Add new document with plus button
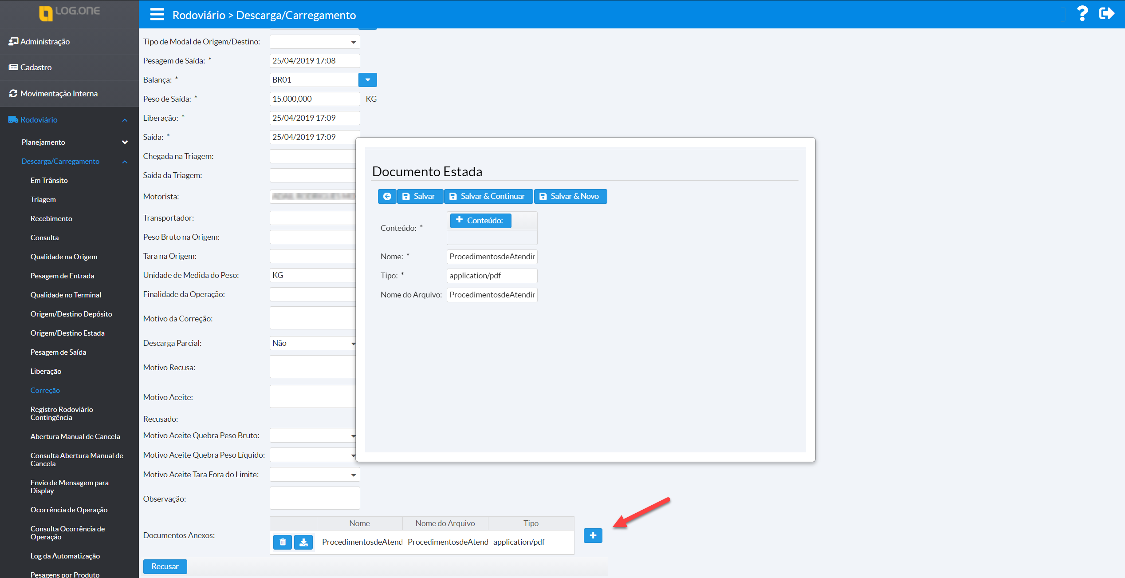This screenshot has width=1125, height=578. pyautogui.click(x=593, y=535)
